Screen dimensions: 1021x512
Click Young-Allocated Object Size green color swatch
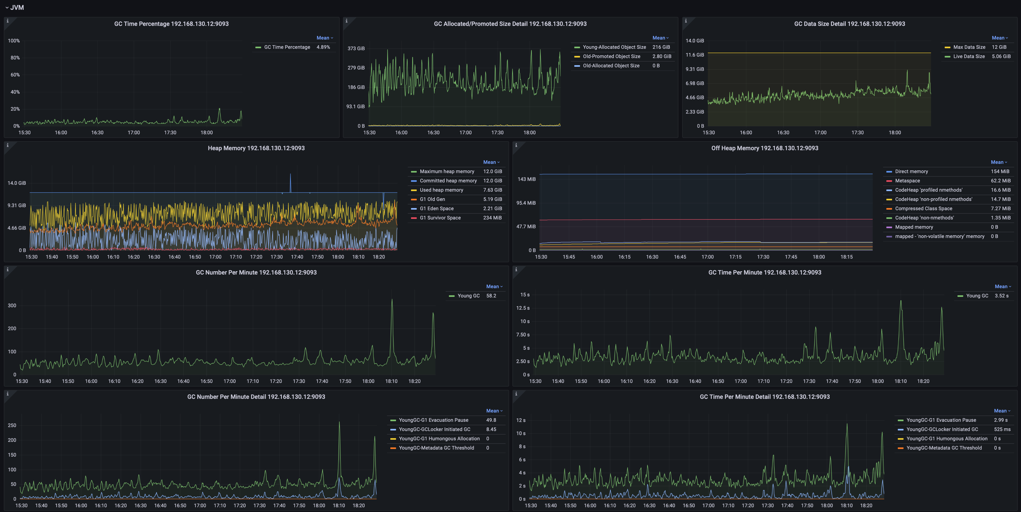[577, 47]
